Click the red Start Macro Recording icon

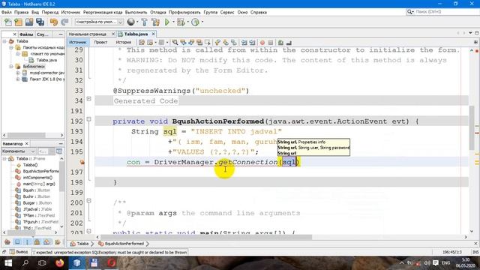262,43
